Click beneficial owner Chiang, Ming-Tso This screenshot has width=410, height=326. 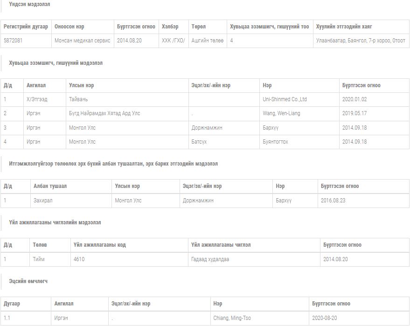pos(232,318)
